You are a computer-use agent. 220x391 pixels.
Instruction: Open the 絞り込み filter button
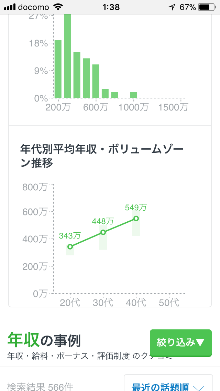pos(181,343)
